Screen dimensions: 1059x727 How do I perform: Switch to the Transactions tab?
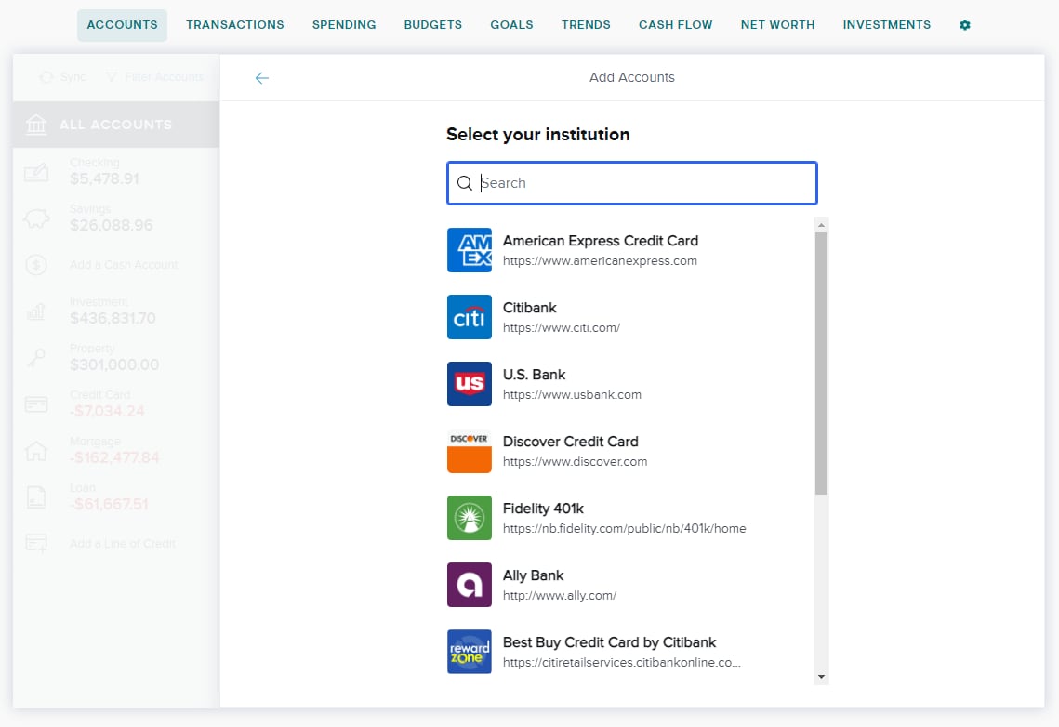coord(235,25)
